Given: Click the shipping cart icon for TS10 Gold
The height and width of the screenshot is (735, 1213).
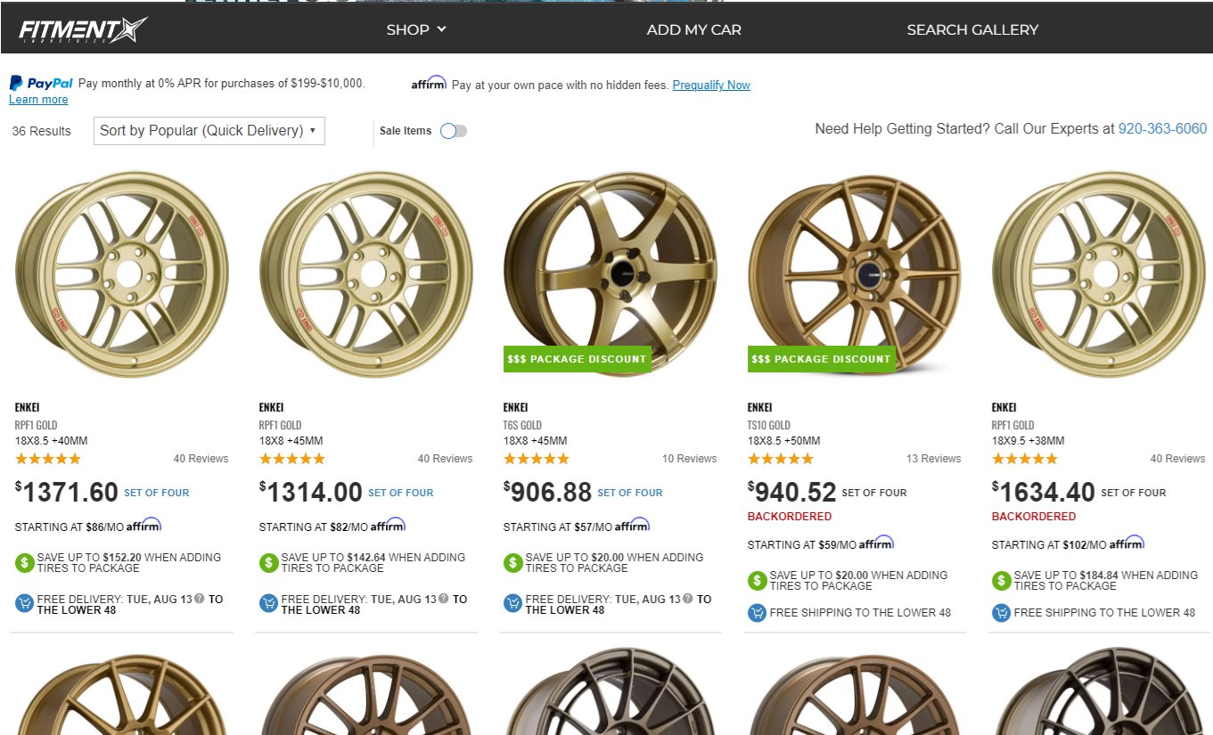Looking at the screenshot, I should tap(758, 613).
